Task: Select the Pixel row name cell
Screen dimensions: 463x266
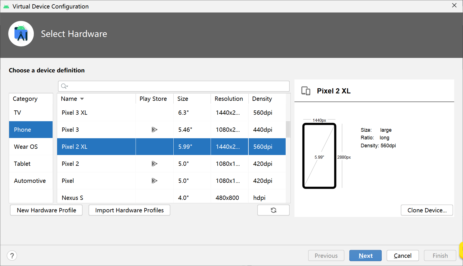Action: pos(96,181)
